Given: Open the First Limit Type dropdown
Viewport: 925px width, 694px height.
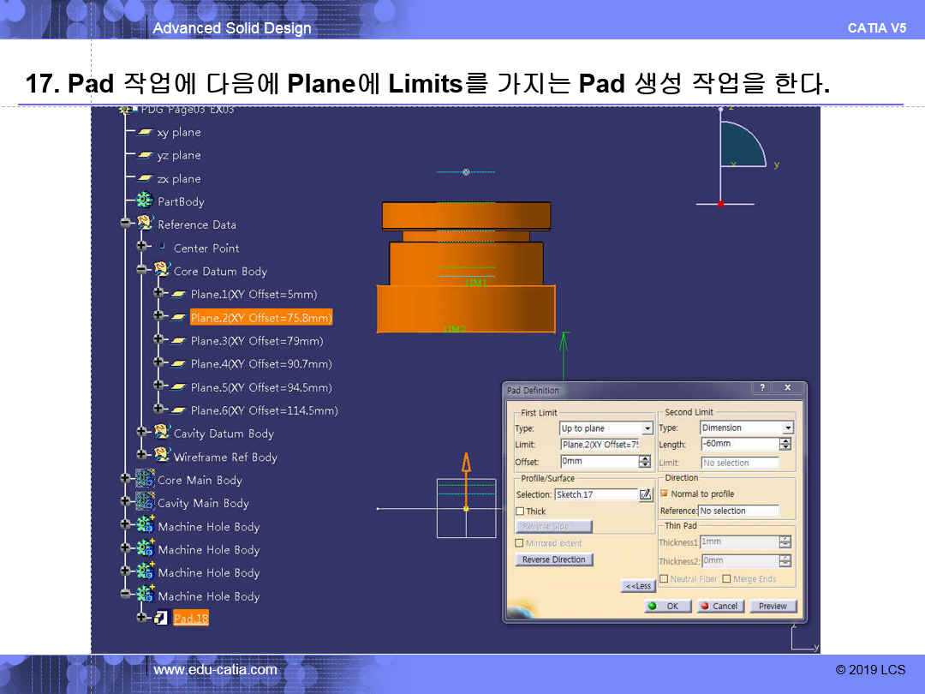Looking at the screenshot, I should coord(647,428).
